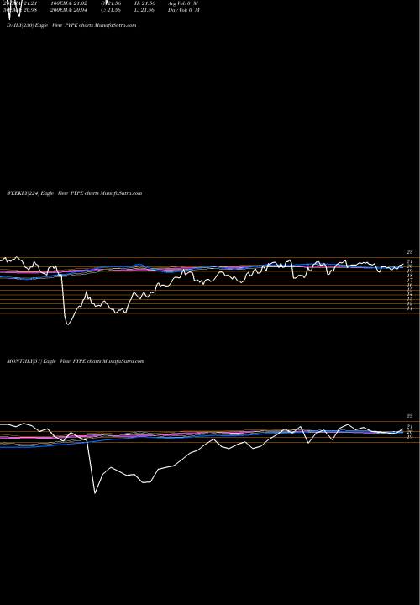Click the Day Vol: 0 M text
The image size is (420, 605).
[x=184, y=10]
